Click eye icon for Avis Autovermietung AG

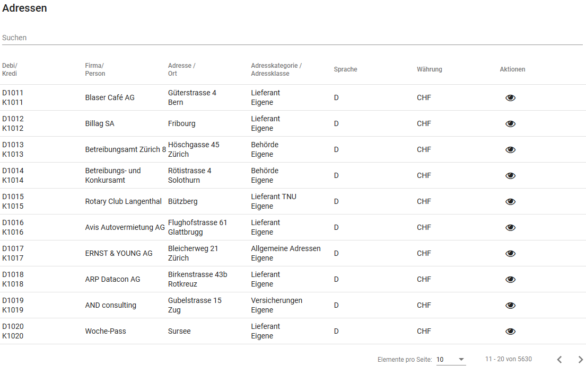coord(510,228)
